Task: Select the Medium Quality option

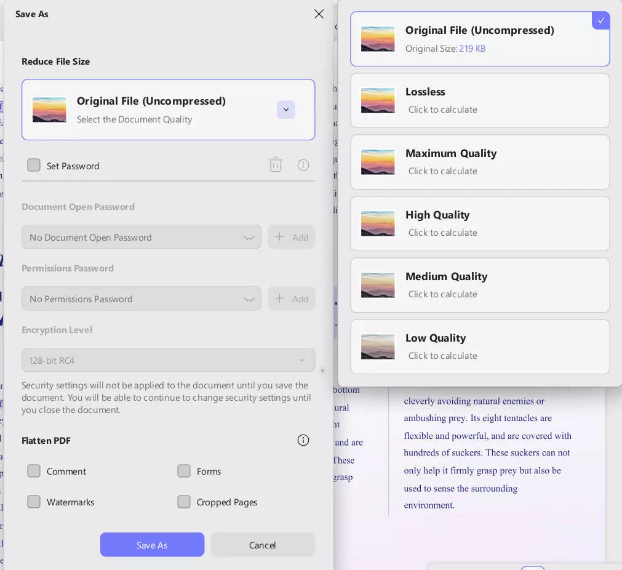Action: pos(480,285)
